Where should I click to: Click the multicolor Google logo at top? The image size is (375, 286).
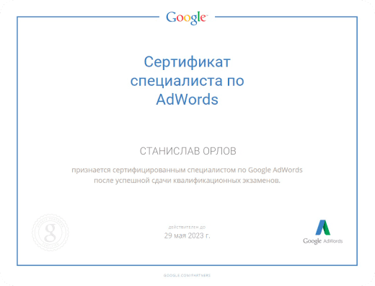click(187, 18)
